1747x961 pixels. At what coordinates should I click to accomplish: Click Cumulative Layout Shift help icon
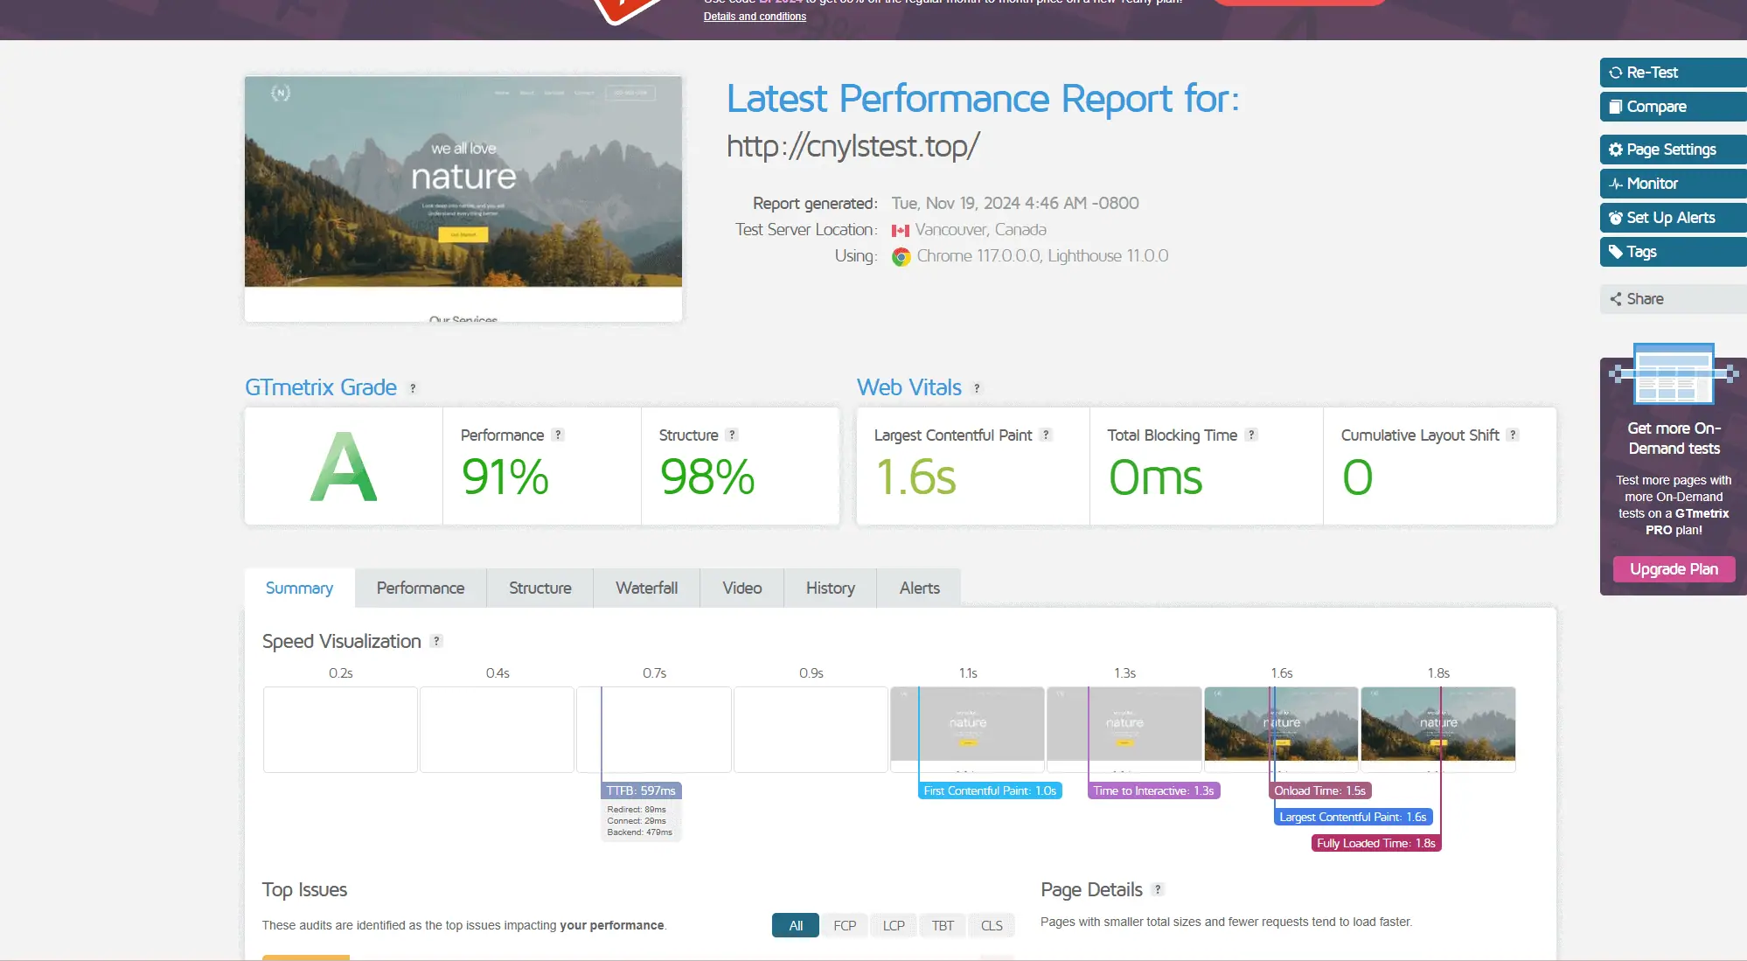(x=1513, y=435)
